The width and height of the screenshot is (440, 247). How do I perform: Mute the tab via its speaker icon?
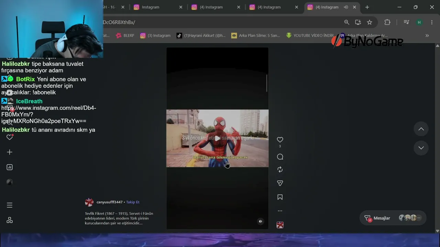pos(346,7)
